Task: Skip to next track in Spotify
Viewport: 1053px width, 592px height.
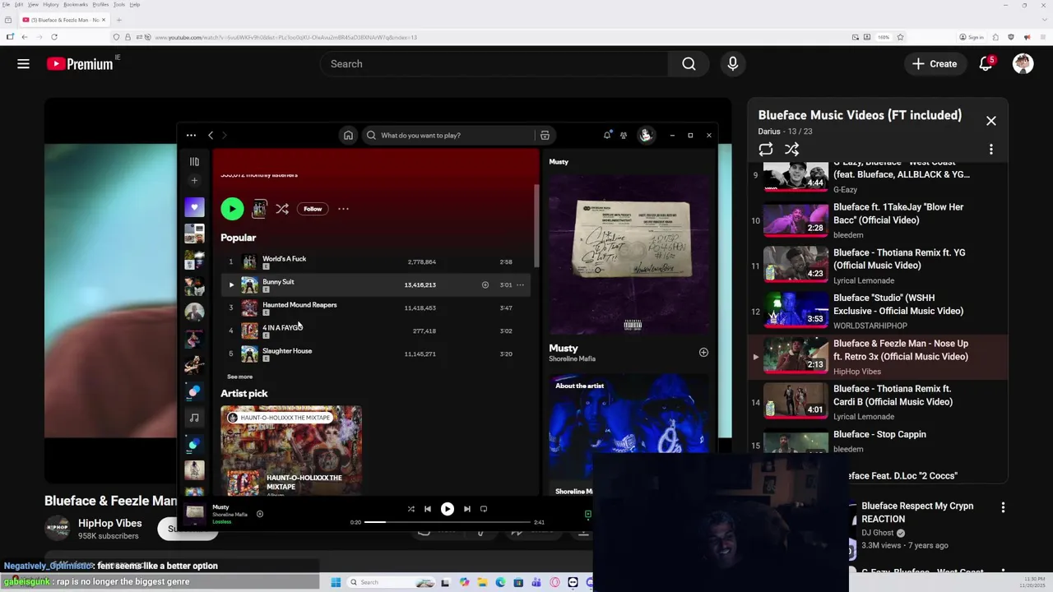Action: point(466,509)
